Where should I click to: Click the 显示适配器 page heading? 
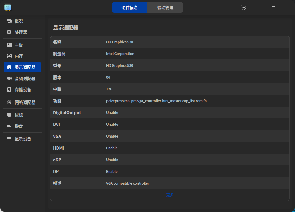pyautogui.click(x=65, y=28)
